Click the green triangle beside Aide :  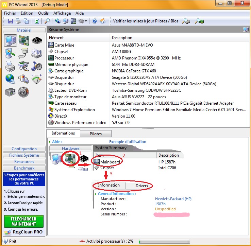[50, 142]
